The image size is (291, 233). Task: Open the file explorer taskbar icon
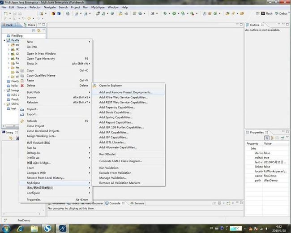point(34,229)
